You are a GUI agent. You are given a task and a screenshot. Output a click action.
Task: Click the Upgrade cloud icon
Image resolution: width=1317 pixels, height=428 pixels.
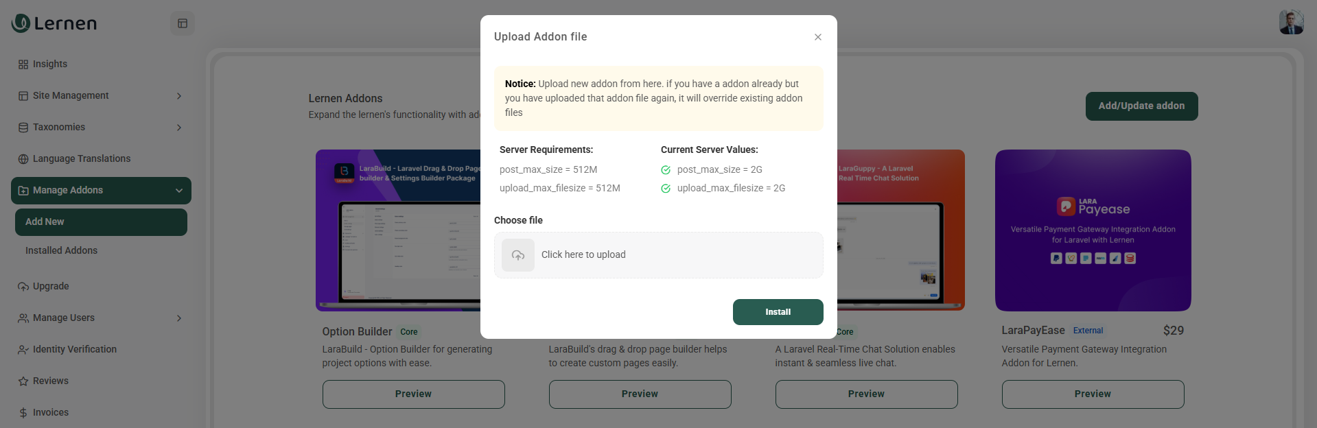point(23,287)
